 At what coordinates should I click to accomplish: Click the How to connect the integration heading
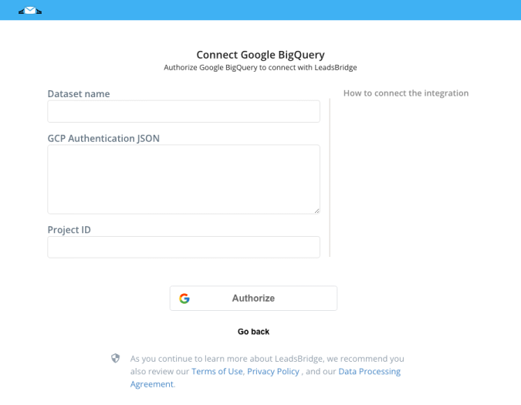(406, 93)
